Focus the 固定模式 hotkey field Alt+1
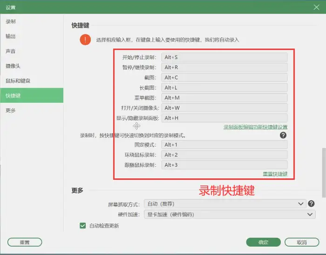Screen dimensions: 326x255 pyautogui.click(x=224, y=145)
